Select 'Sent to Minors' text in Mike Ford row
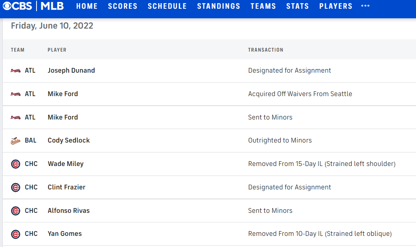The width and height of the screenshot is (416, 247). 270,117
